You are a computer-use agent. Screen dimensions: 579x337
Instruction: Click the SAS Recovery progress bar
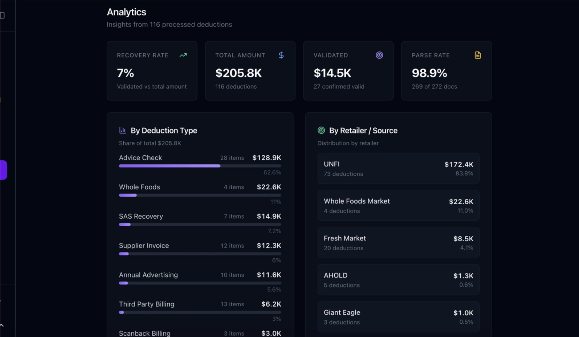tap(200, 225)
